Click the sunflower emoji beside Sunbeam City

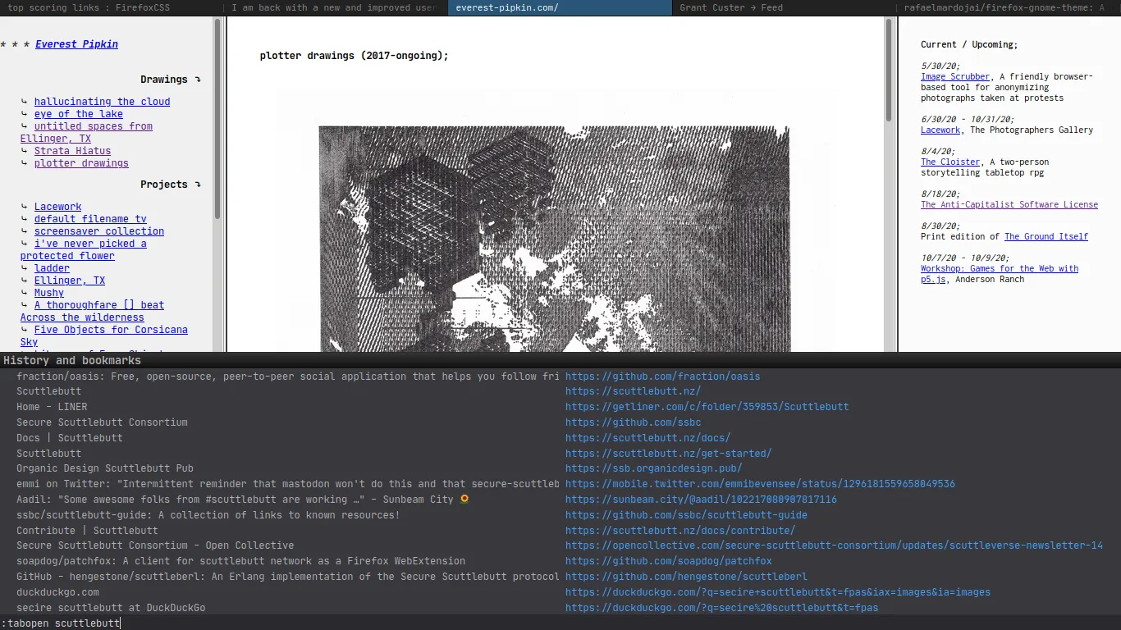tap(464, 498)
